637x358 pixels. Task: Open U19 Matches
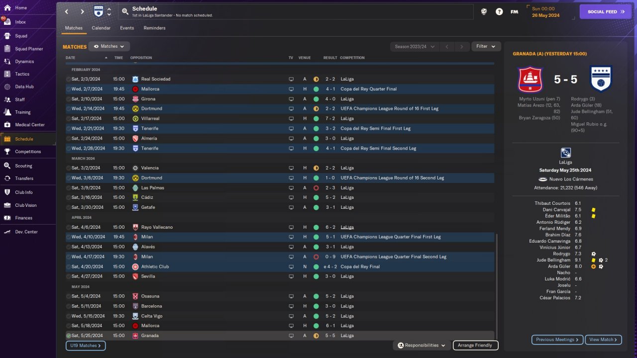click(86, 346)
